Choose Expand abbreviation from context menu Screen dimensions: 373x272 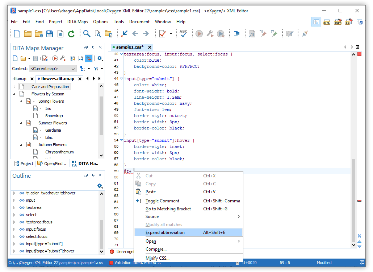pyautogui.click(x=188, y=232)
